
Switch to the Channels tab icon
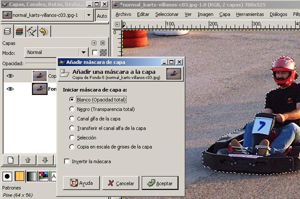(19, 32)
